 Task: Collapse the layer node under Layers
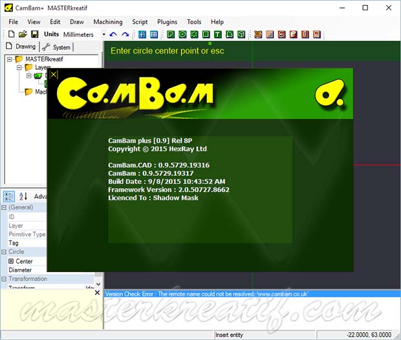click(29, 76)
